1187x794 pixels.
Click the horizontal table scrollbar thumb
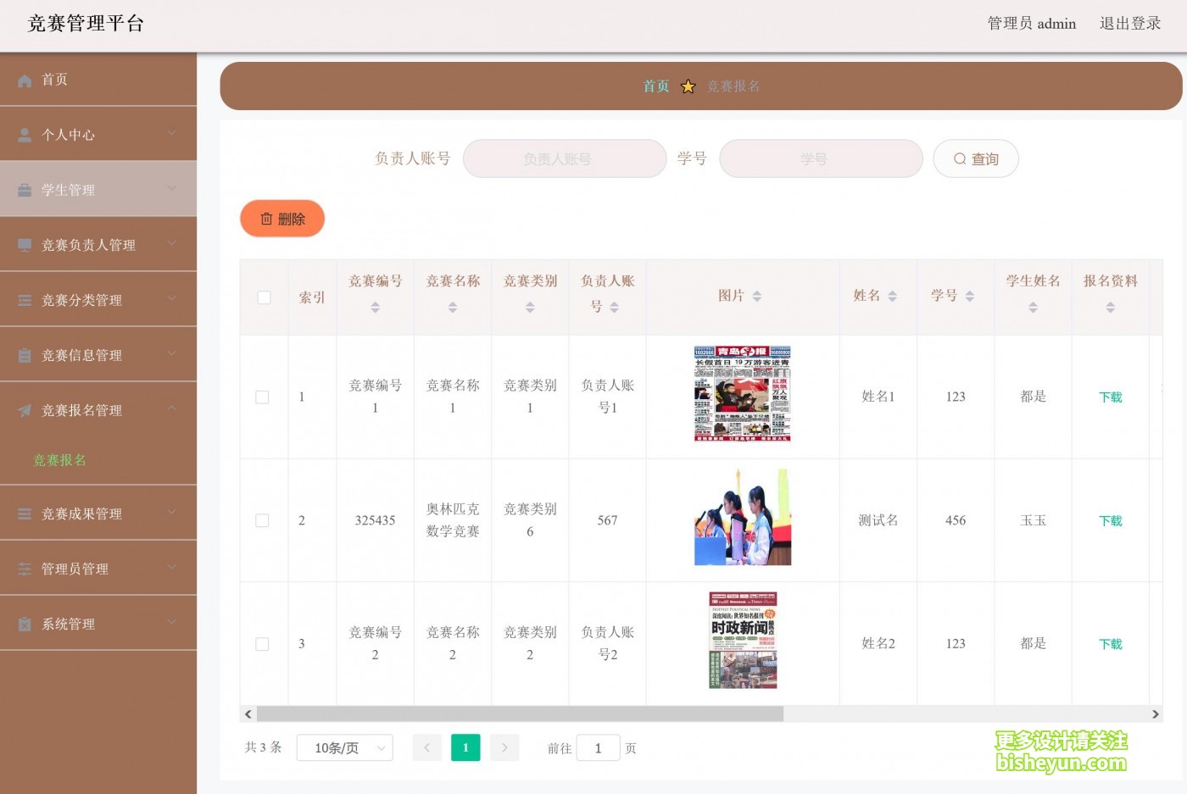click(x=520, y=714)
